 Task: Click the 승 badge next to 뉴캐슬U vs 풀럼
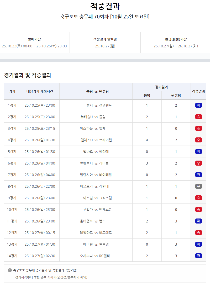tap(198, 117)
